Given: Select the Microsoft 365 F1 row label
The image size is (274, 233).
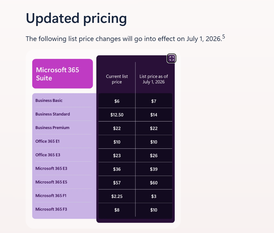Looking at the screenshot, I should (x=50, y=196).
